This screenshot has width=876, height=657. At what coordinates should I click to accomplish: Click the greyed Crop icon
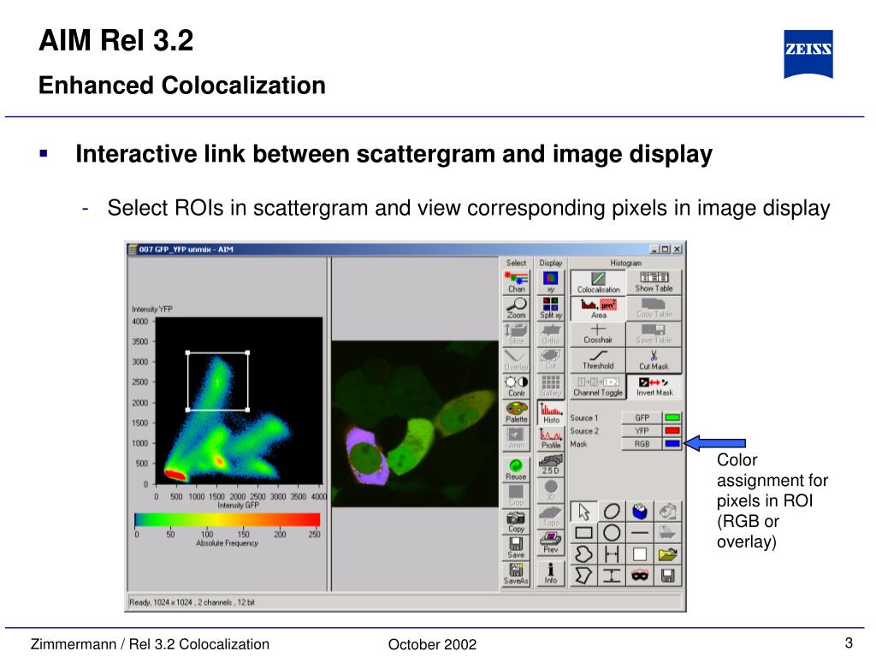click(x=516, y=495)
